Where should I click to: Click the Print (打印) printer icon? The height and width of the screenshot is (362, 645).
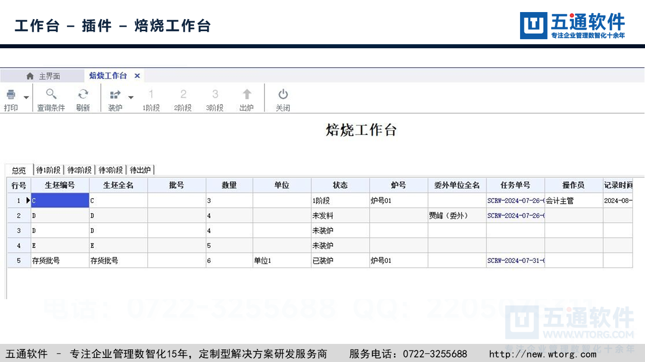pyautogui.click(x=11, y=95)
